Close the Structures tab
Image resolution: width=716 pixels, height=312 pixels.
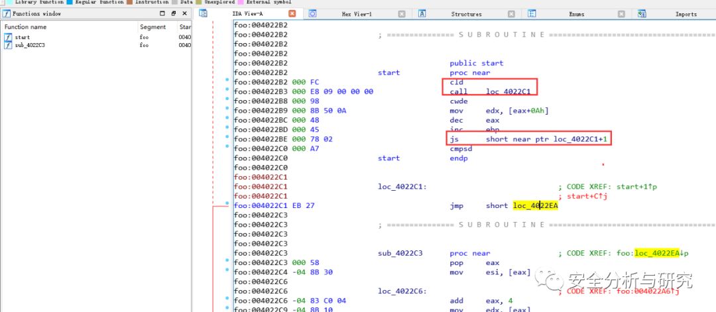tap(511, 14)
